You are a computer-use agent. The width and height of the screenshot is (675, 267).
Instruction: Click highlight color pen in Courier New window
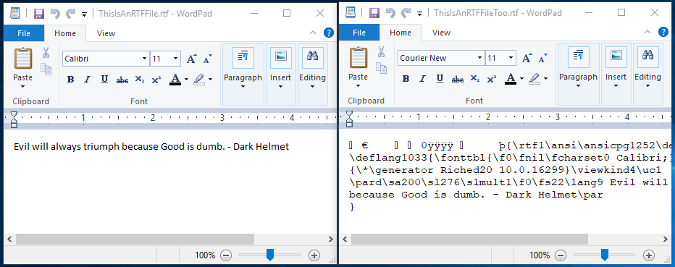(534, 79)
